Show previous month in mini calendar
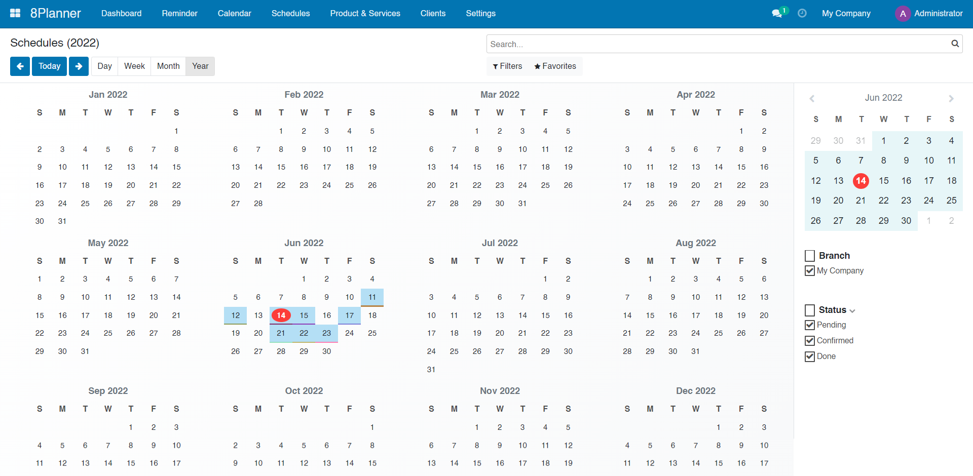The width and height of the screenshot is (973, 476). point(812,98)
